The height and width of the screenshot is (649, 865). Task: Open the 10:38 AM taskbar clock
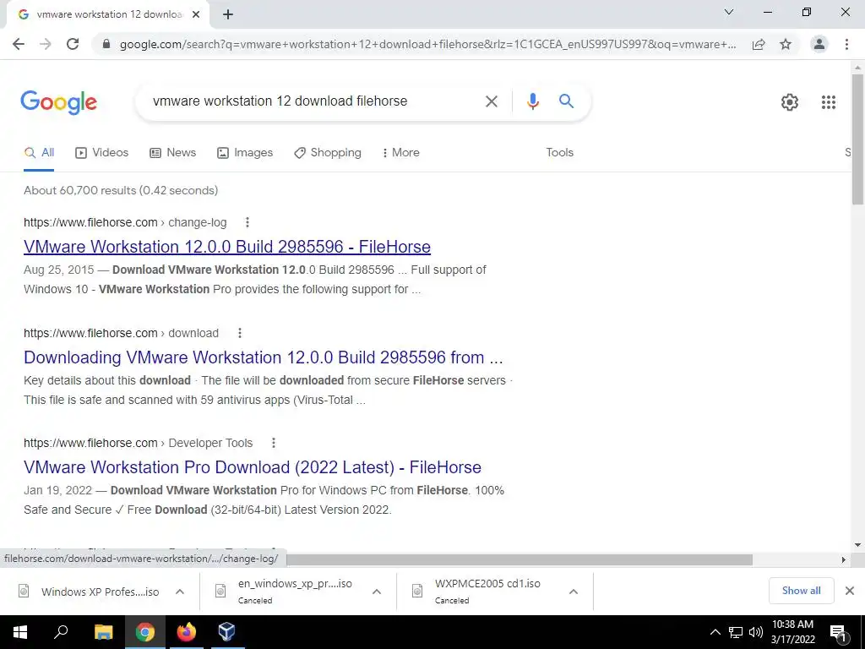[x=792, y=632]
